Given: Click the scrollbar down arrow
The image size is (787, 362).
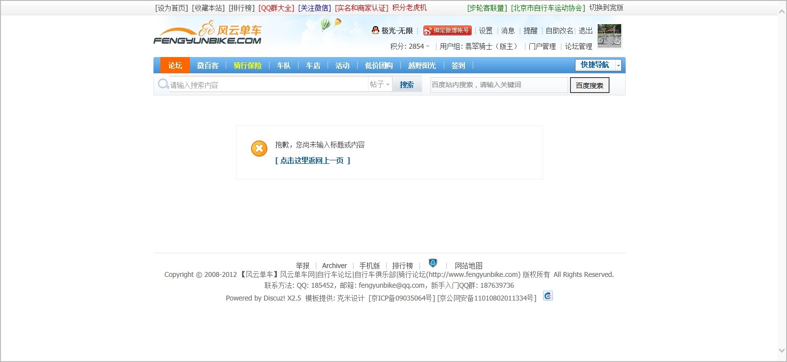Looking at the screenshot, I should tap(782, 351).
